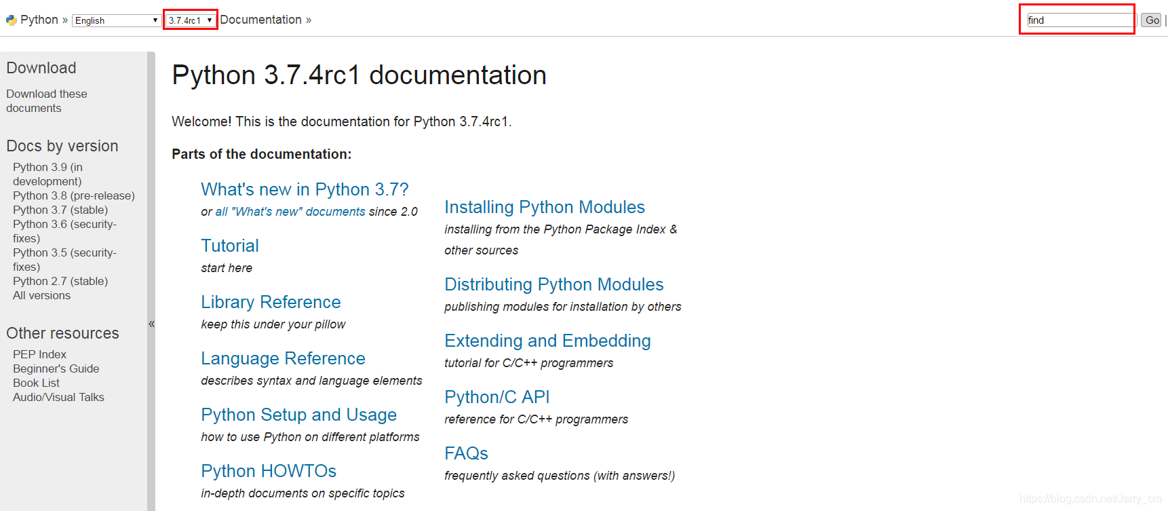Open the Beginner's Guide link
Viewport: 1168px width, 511px height.
pos(56,368)
